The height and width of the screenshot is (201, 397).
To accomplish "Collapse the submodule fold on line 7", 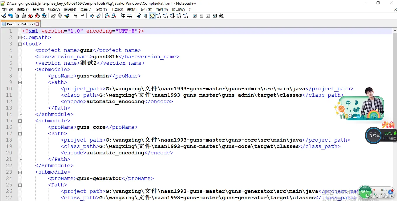I will click(x=20, y=70).
